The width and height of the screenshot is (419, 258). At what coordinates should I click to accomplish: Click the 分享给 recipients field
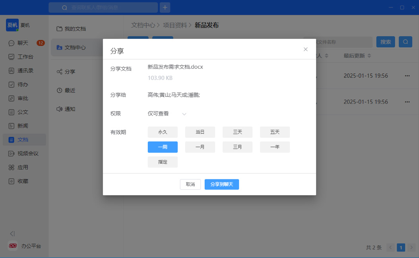[174, 95]
